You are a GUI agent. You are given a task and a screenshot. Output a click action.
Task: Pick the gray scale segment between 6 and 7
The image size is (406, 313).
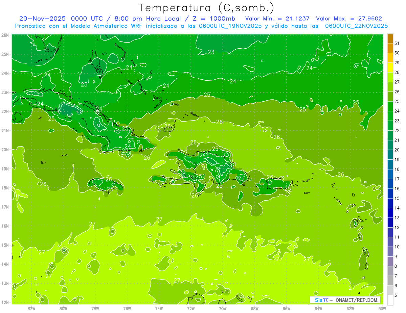(x=390, y=281)
